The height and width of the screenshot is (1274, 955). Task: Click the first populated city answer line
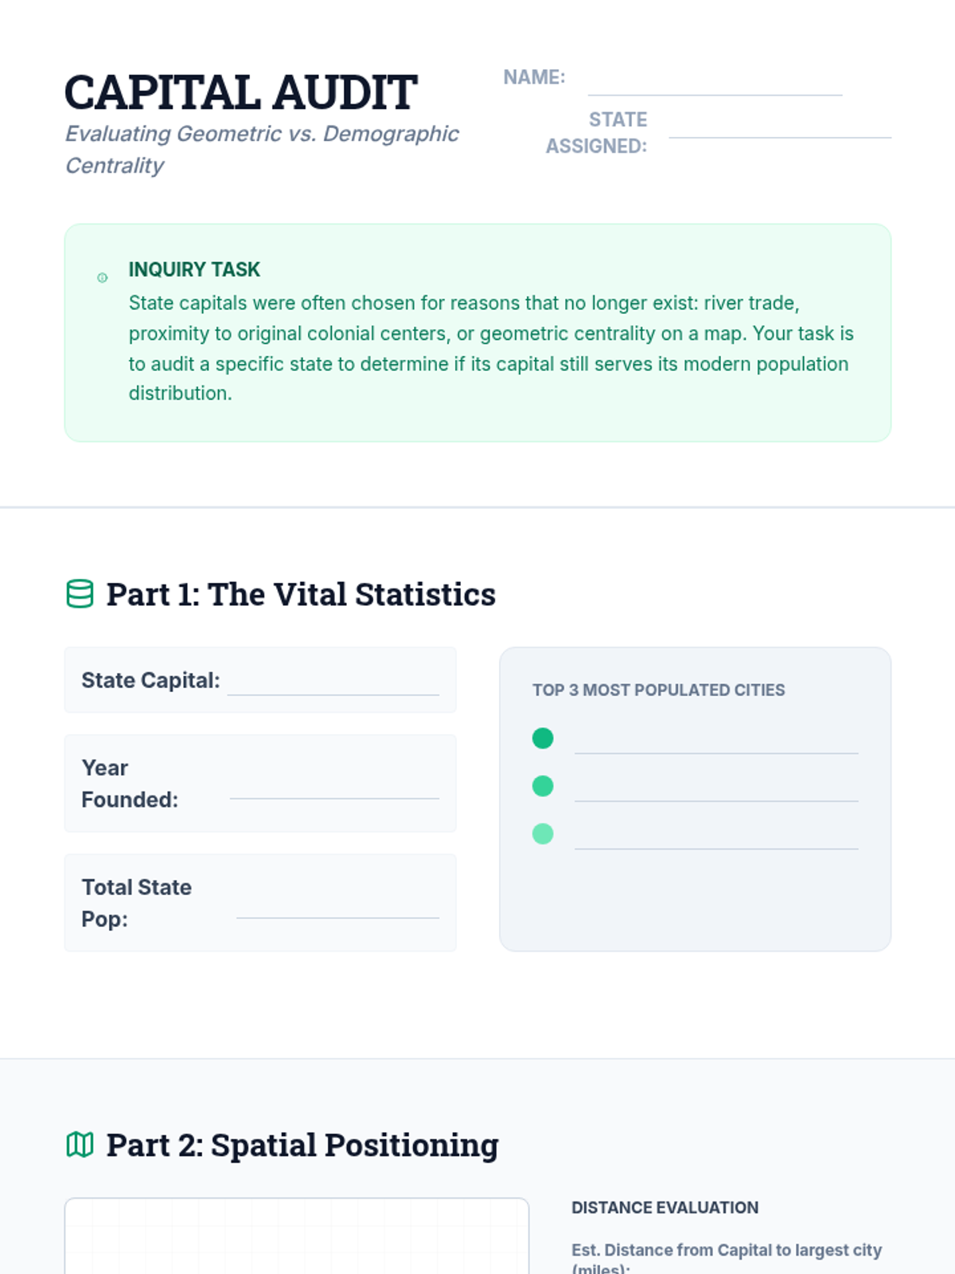[715, 744]
